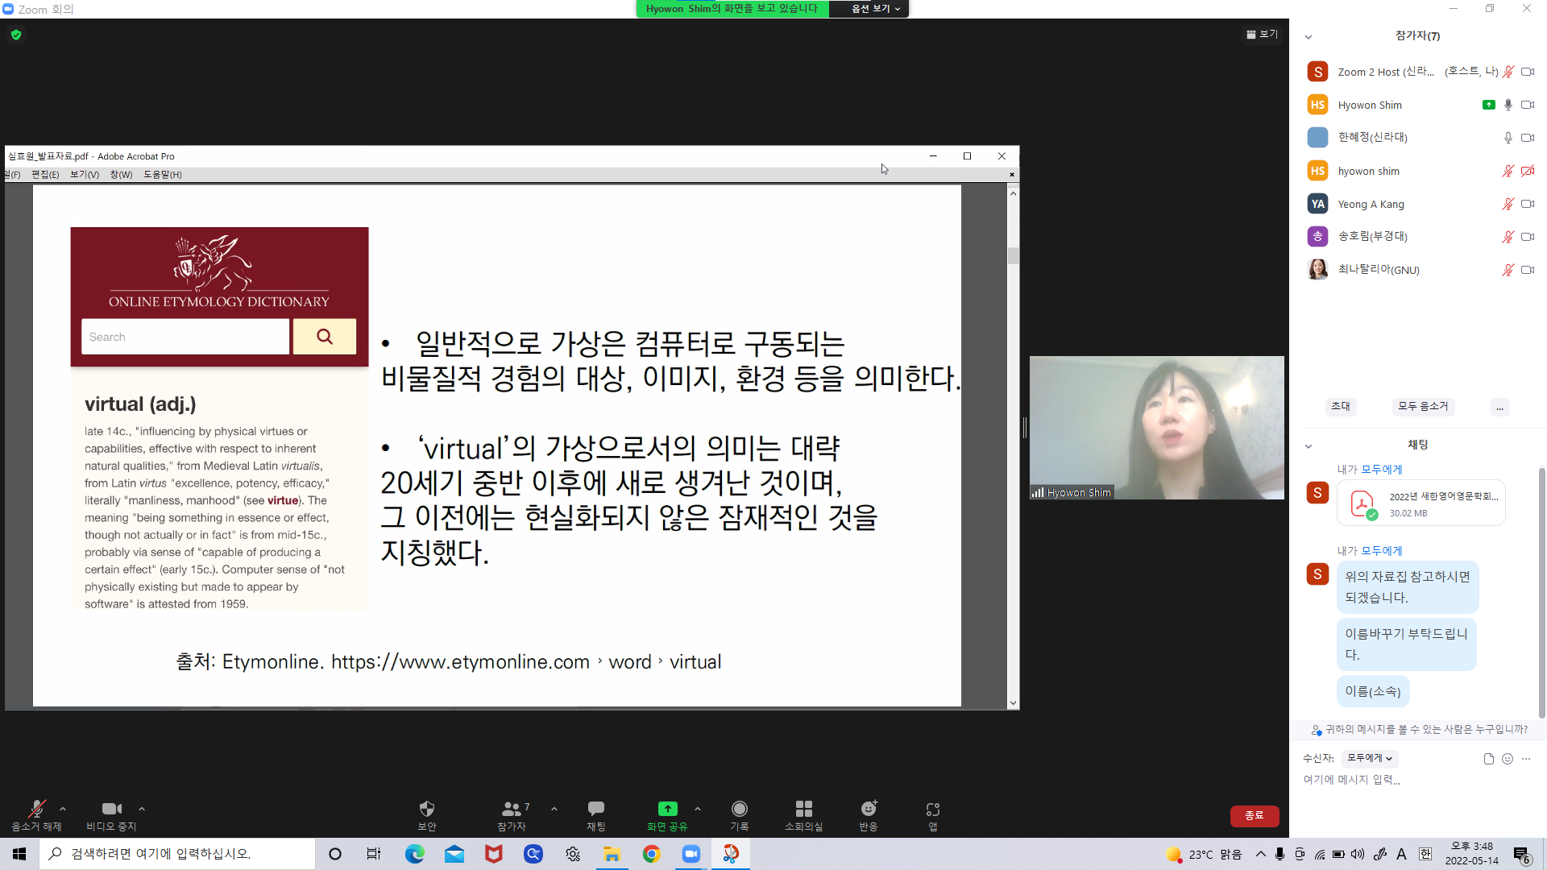
Task: Click the red End meeting button
Action: coord(1254,816)
